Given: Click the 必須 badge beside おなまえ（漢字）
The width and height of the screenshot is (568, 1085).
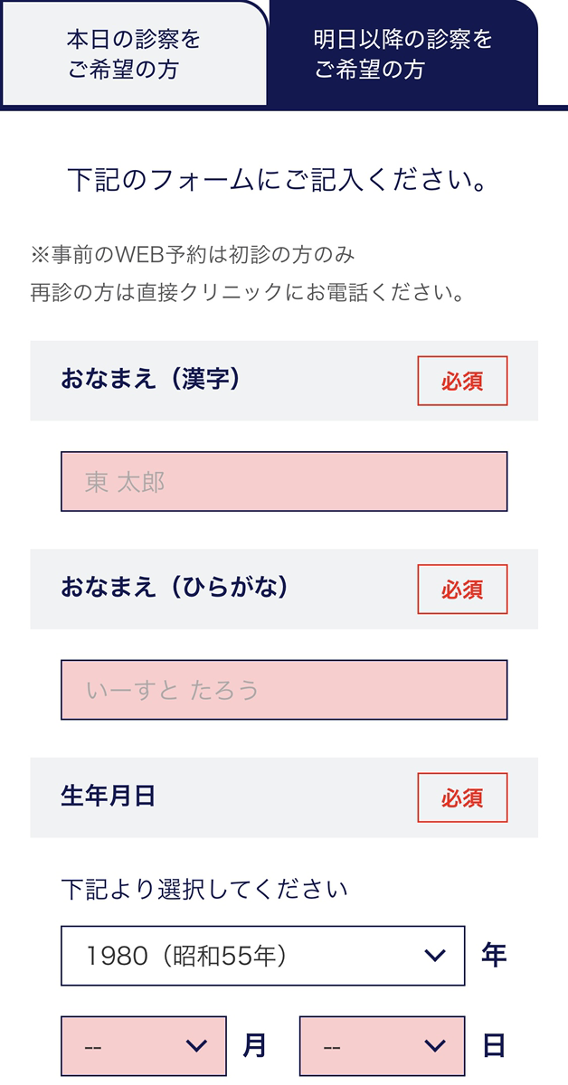Looking at the screenshot, I should pyautogui.click(x=462, y=381).
